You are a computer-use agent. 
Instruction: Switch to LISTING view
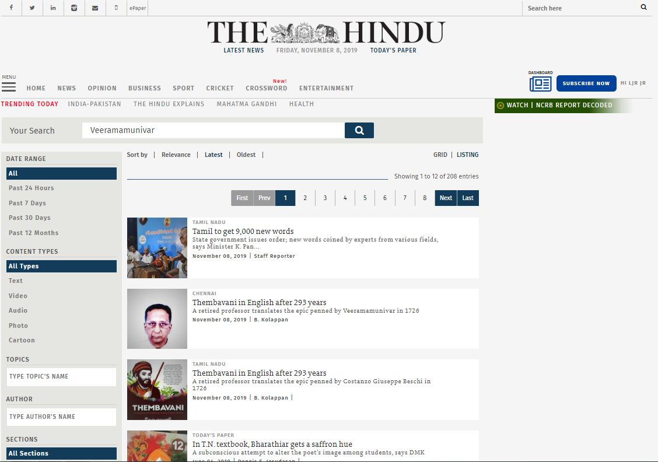coord(467,155)
